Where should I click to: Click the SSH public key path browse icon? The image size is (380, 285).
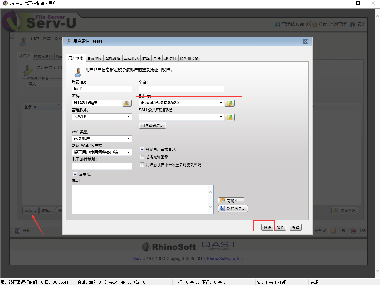tap(230, 117)
